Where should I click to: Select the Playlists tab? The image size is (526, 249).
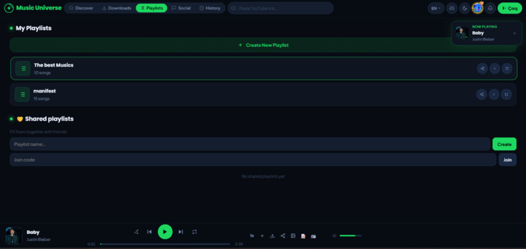[x=151, y=8]
